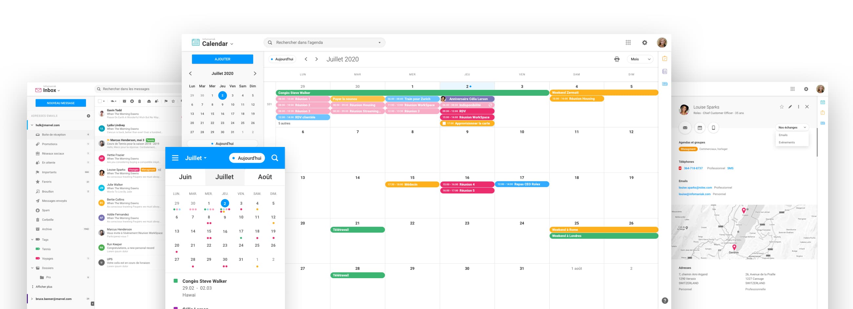This screenshot has width=853, height=309.
Task: Collapse the Dossiers folder section
Action: coord(32,268)
